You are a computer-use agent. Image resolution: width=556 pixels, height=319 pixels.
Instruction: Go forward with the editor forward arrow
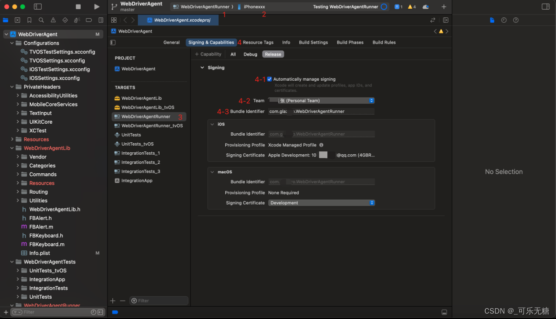click(133, 20)
